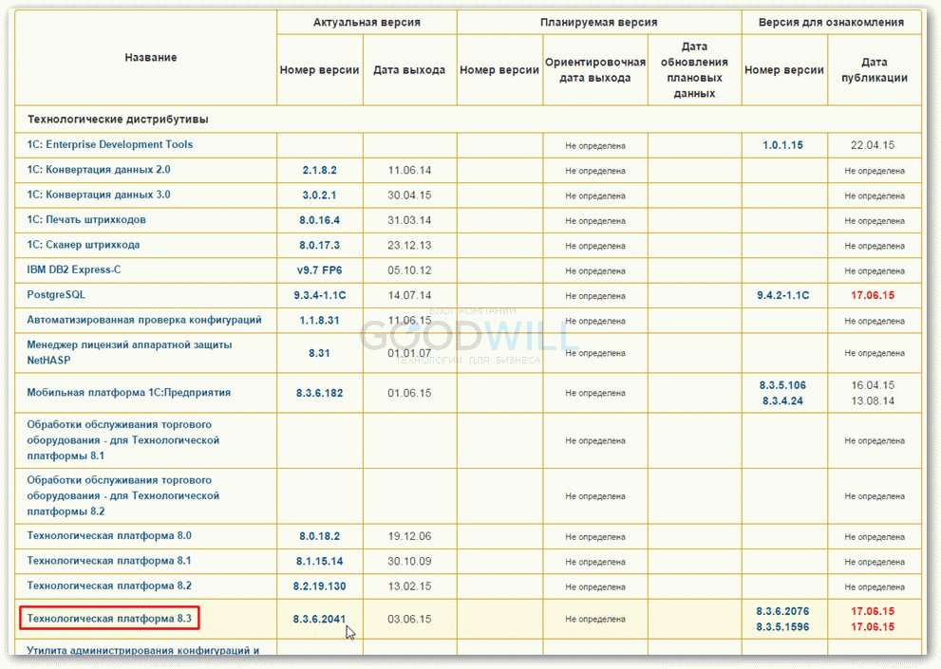This screenshot has height=669, width=941.
Task: Open 1С: Конвертация данных 3.0 link
Action: pos(99,195)
